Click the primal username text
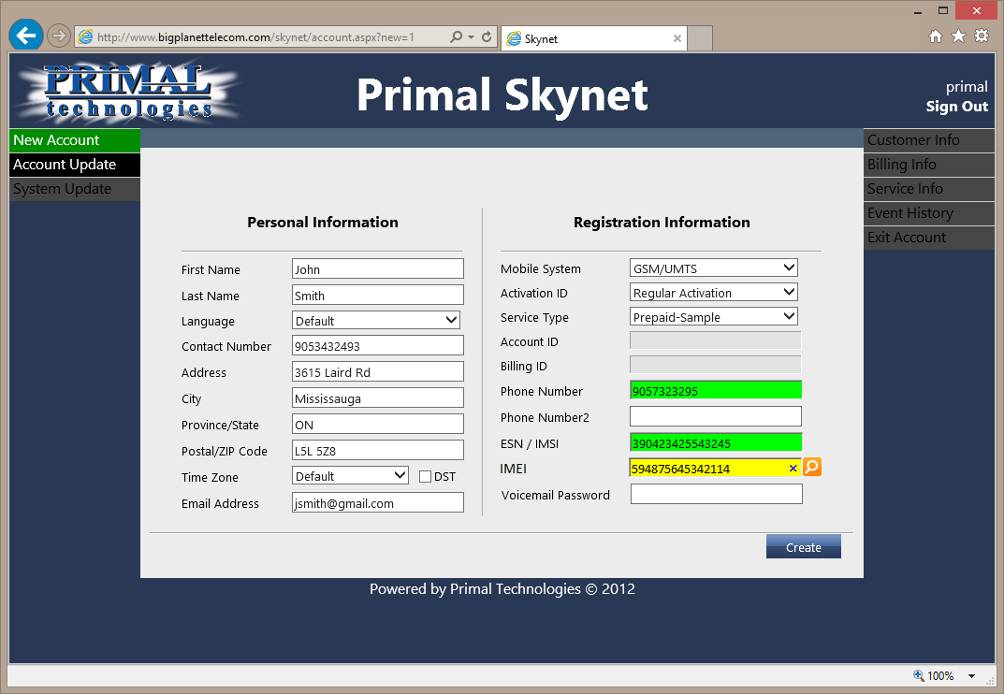Image resolution: width=1004 pixels, height=694 pixels. [x=967, y=87]
